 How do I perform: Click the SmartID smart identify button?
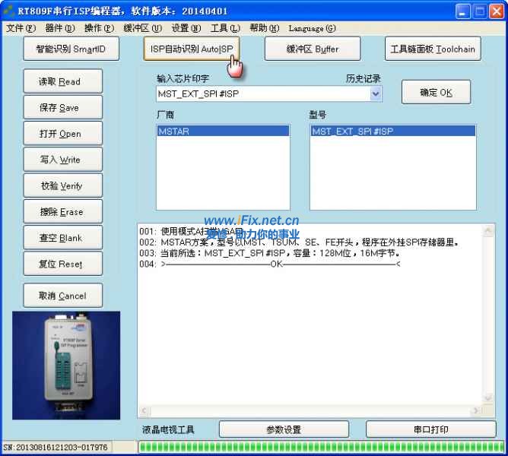(71, 49)
